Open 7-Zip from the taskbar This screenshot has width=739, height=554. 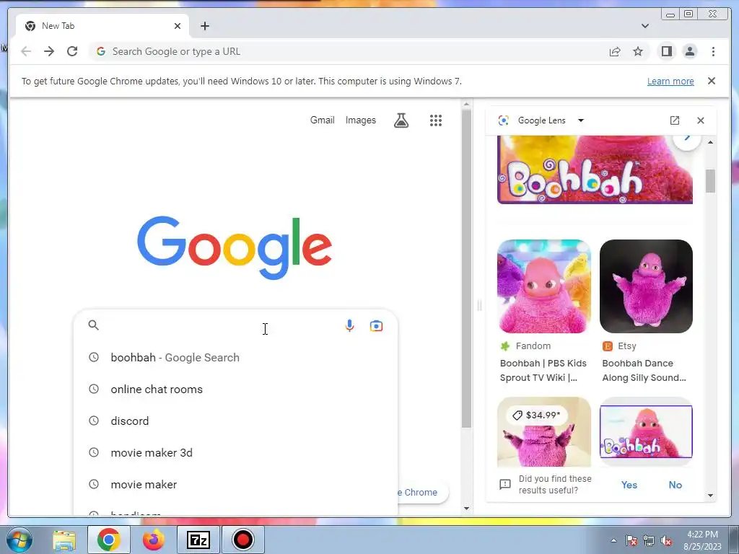[x=198, y=540]
